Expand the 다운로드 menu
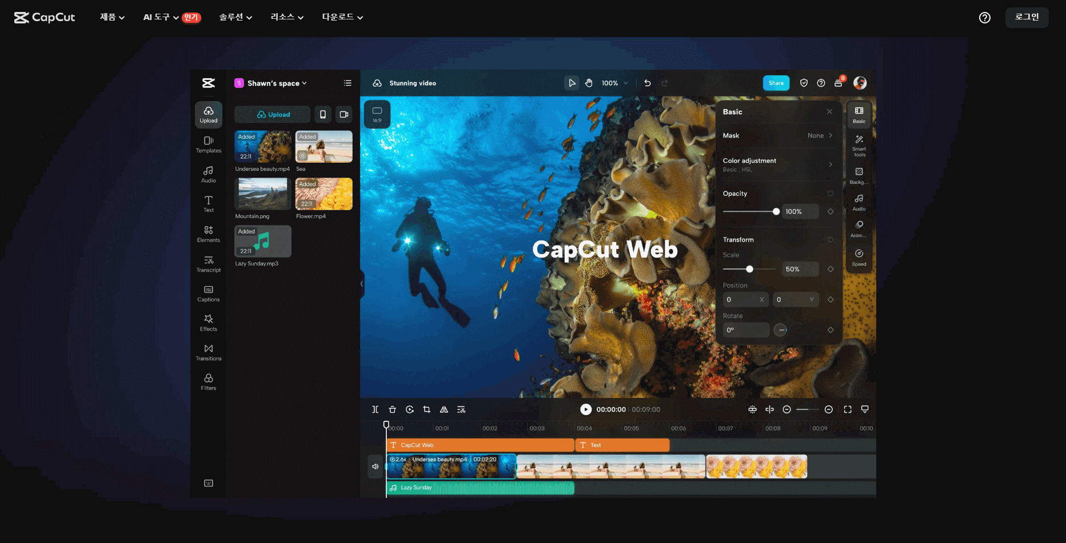Screen dimensions: 1066x543 point(342,17)
